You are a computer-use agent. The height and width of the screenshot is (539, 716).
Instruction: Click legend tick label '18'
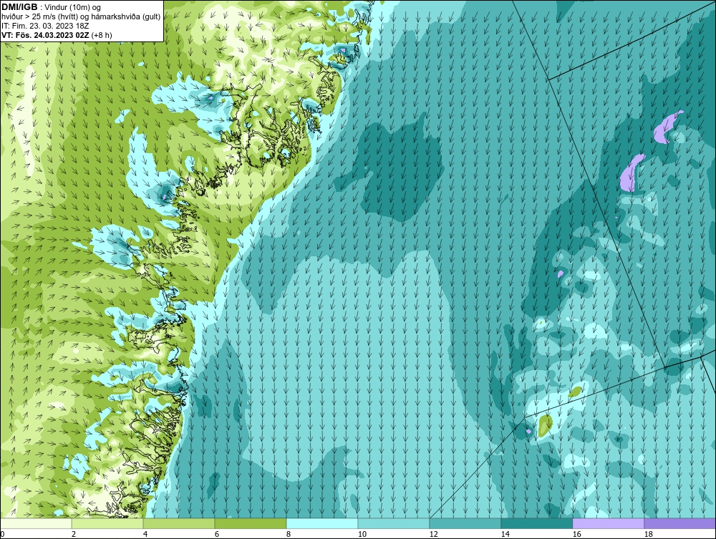pyautogui.click(x=649, y=534)
